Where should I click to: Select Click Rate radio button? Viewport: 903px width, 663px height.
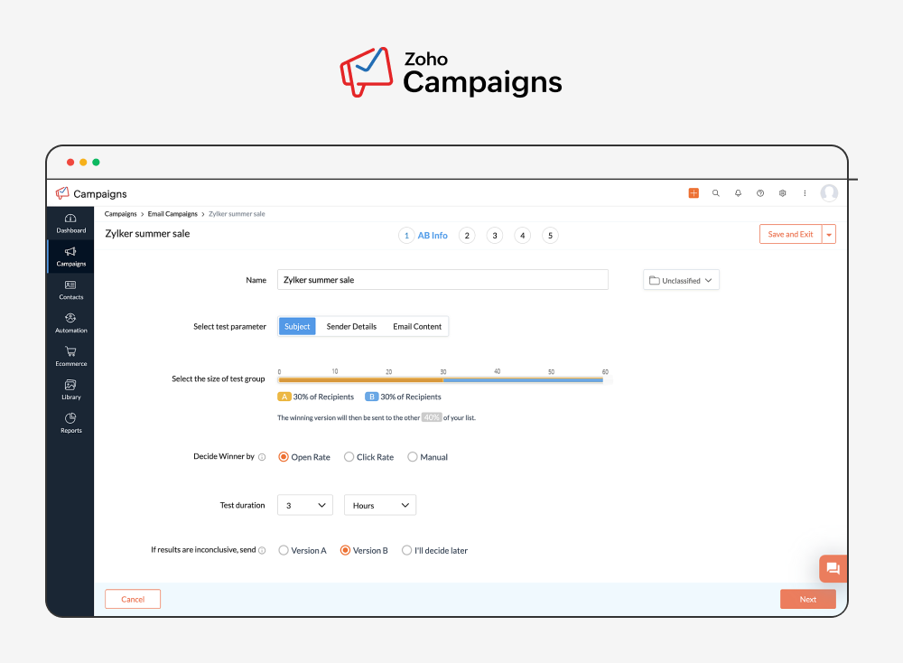(x=349, y=457)
